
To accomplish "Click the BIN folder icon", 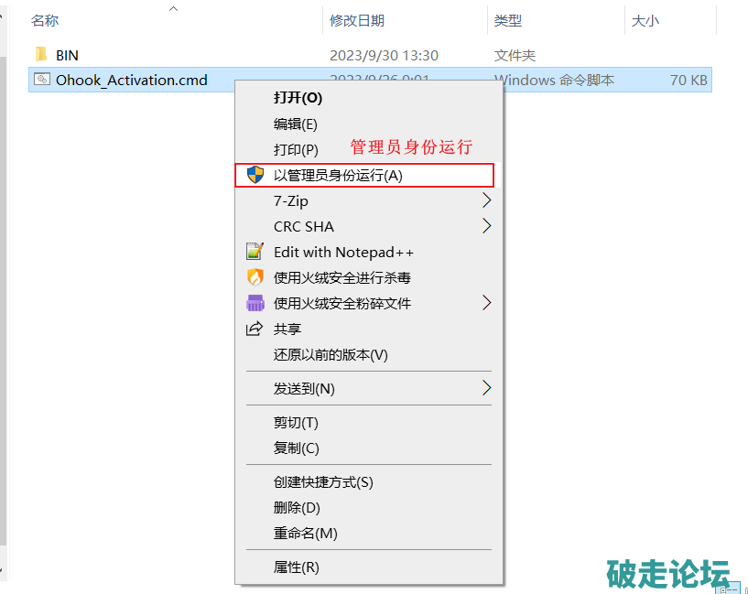I will 41,54.
